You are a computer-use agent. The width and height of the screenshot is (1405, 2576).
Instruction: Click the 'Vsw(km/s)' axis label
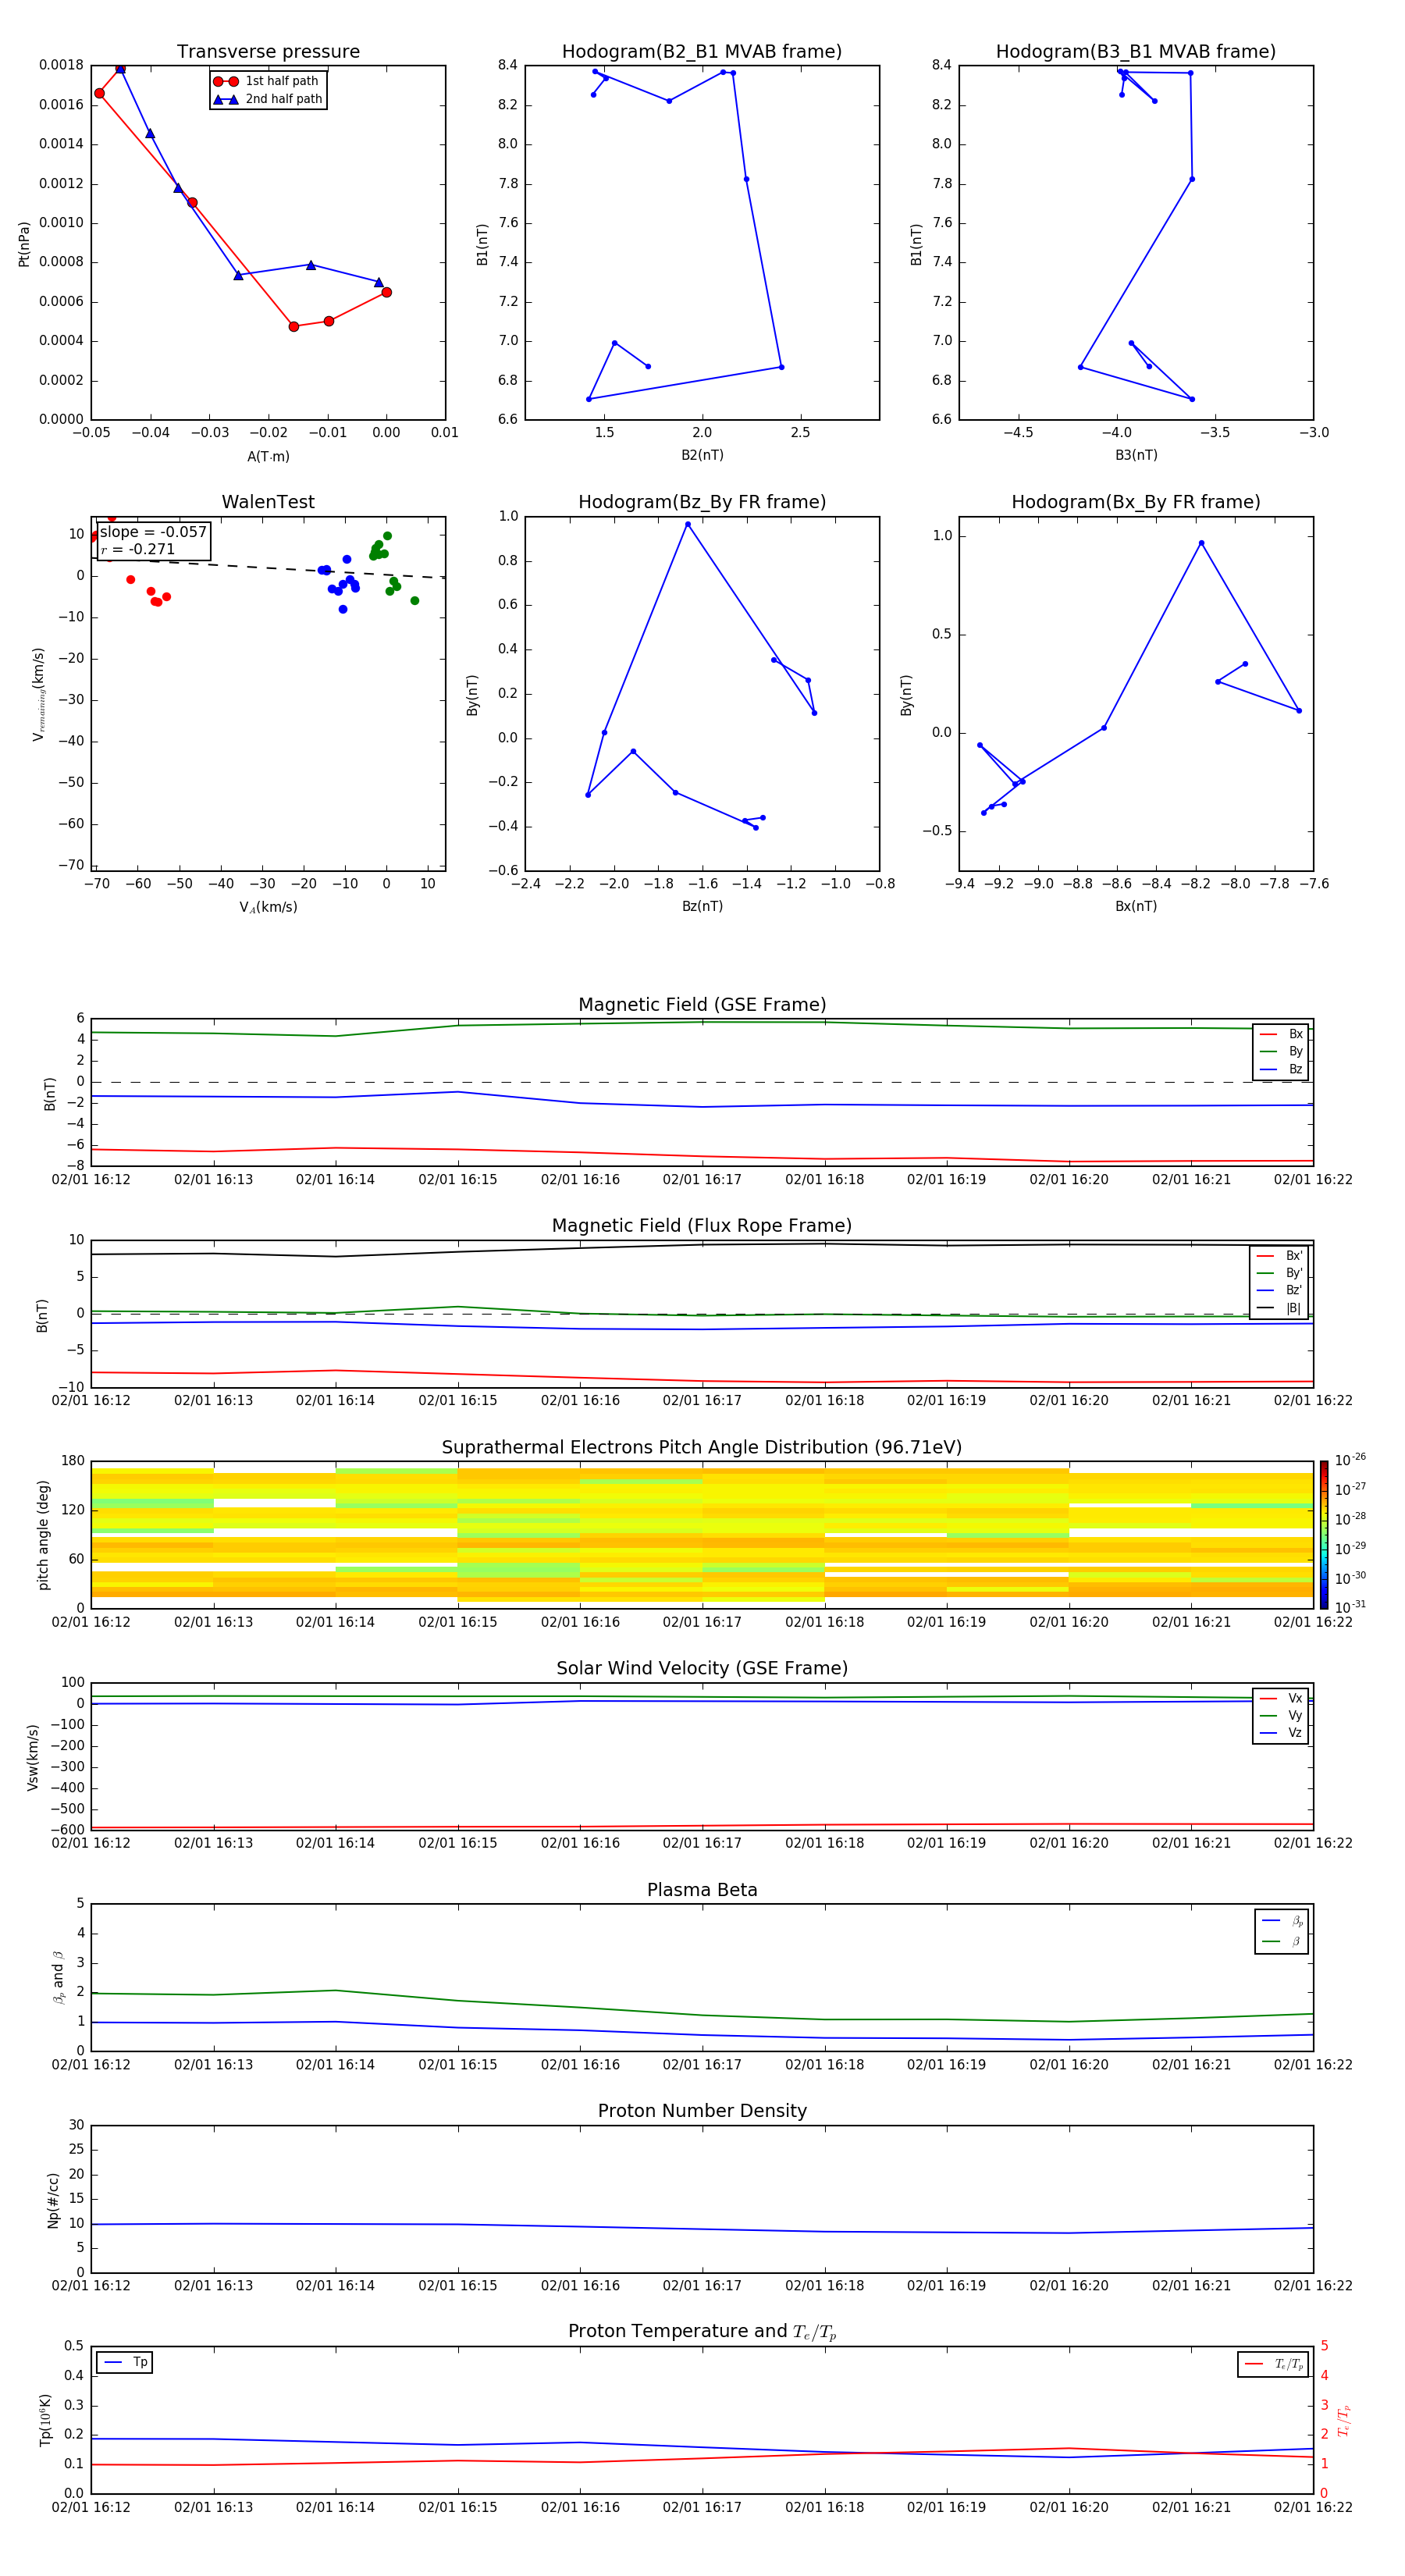(x=32, y=1757)
